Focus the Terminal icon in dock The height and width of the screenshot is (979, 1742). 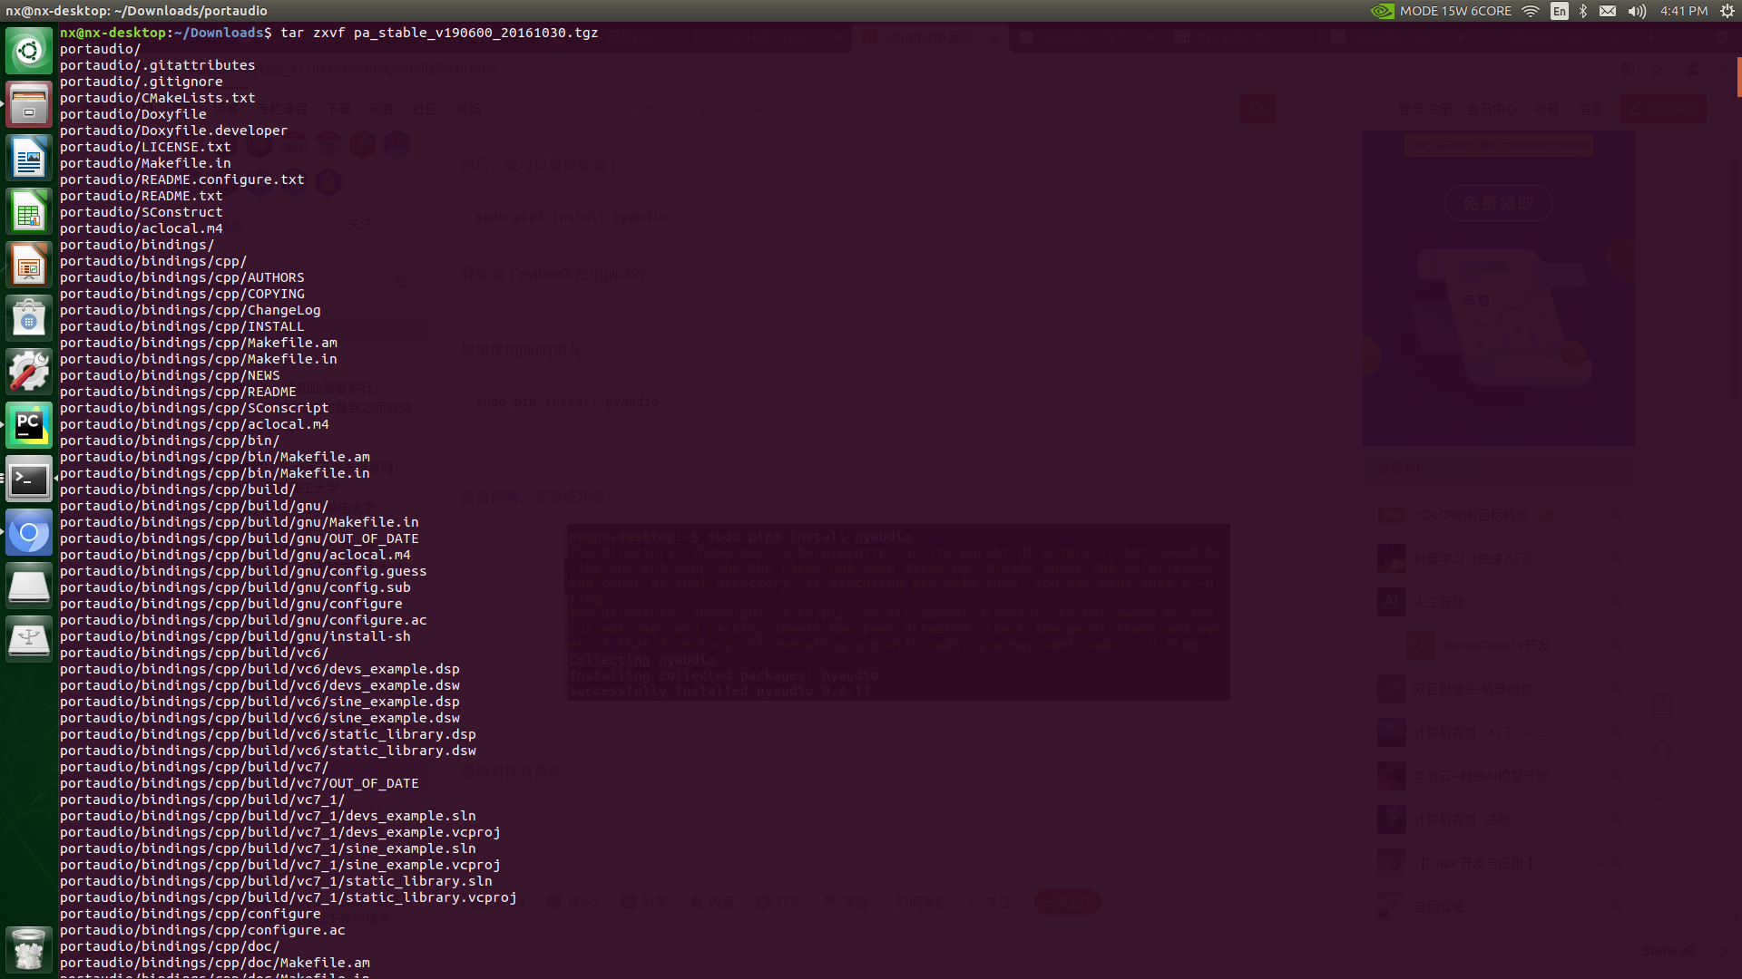pyautogui.click(x=29, y=480)
